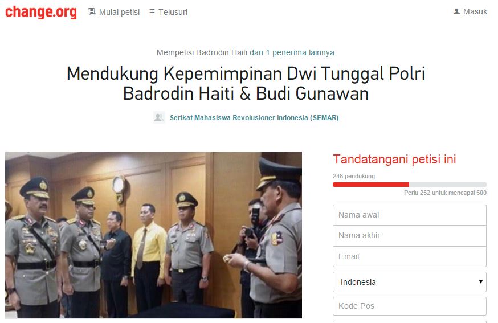Click the SEMAR profile avatar icon
Viewport: 498px width, 323px height.
(x=159, y=117)
